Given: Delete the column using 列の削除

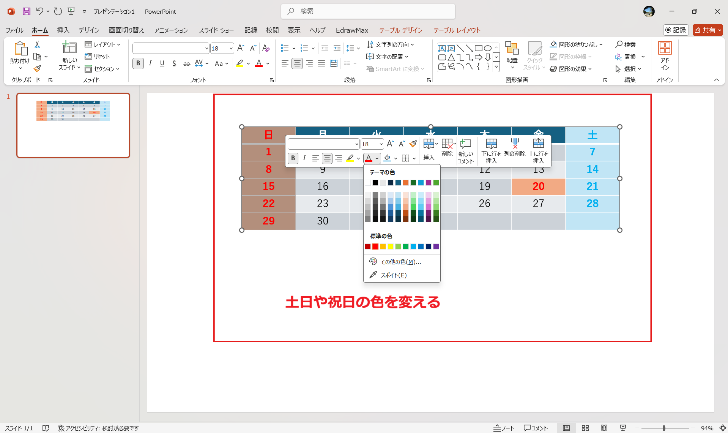Looking at the screenshot, I should click(x=515, y=147).
